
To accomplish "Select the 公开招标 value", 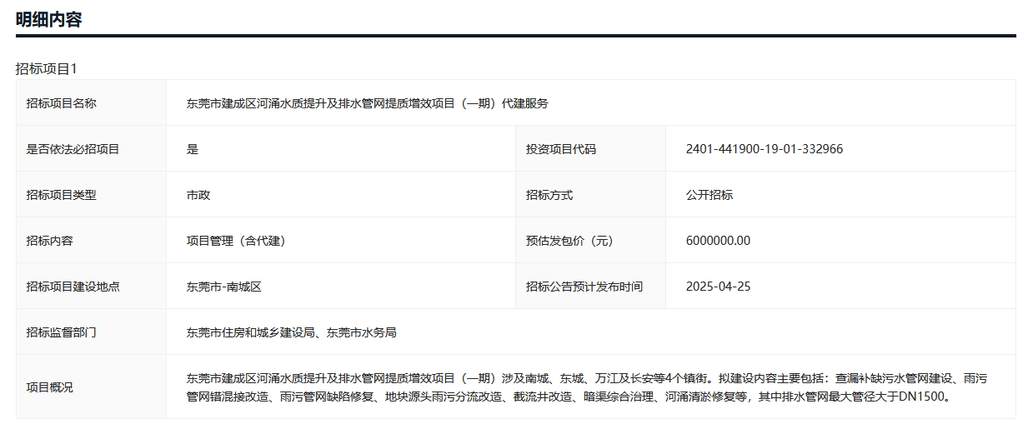I will pyautogui.click(x=710, y=195).
